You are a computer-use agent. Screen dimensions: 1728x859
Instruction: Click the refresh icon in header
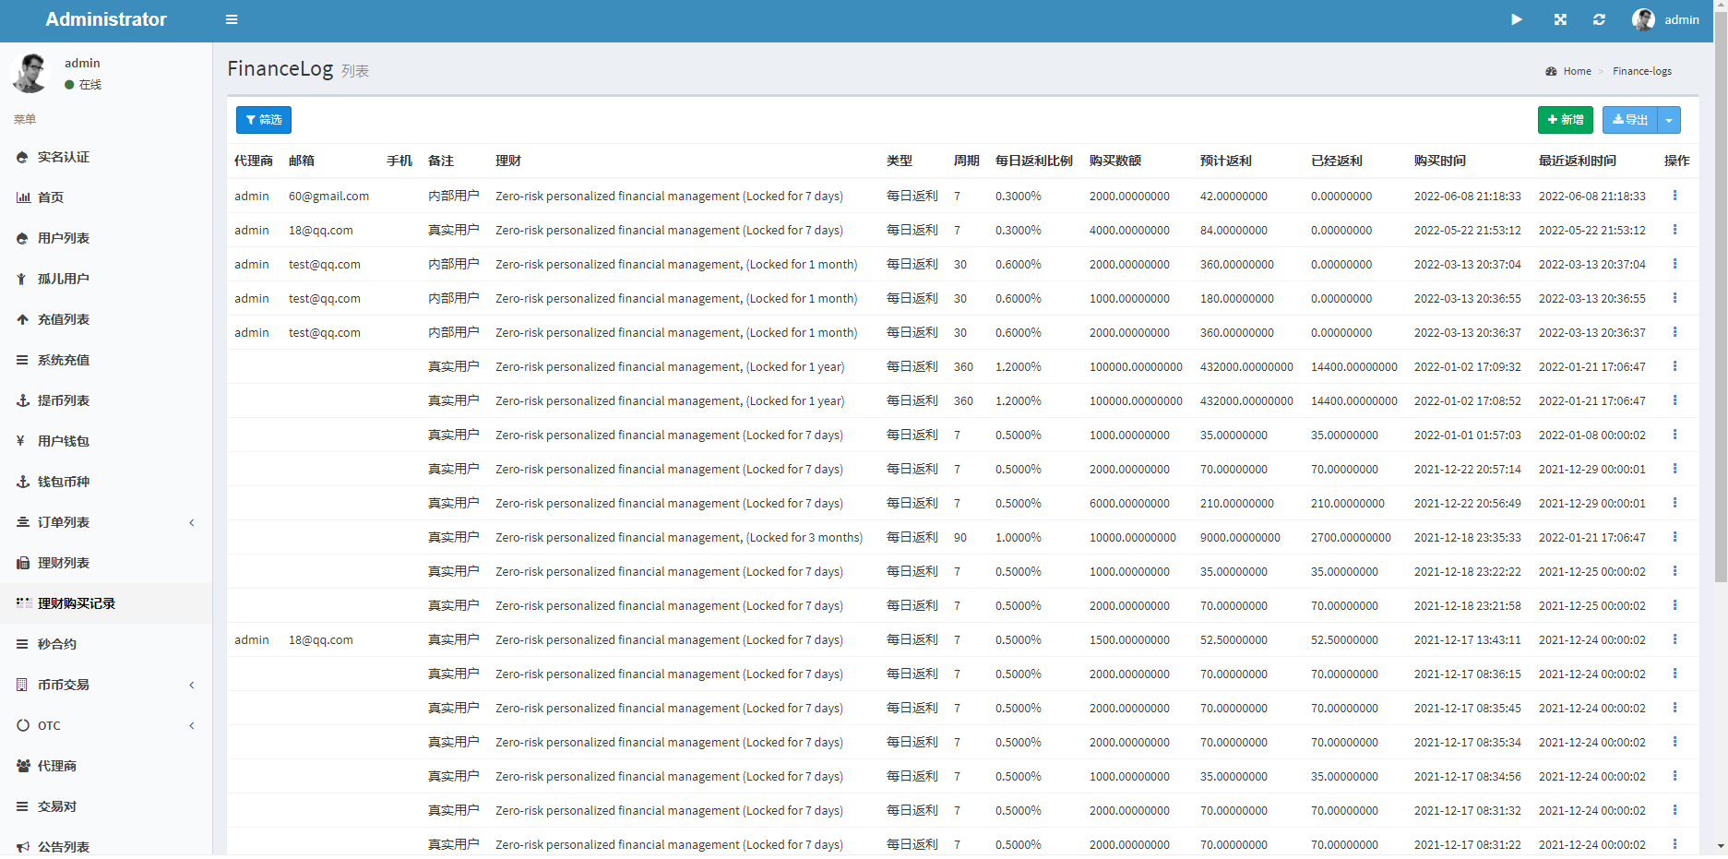coord(1599,19)
